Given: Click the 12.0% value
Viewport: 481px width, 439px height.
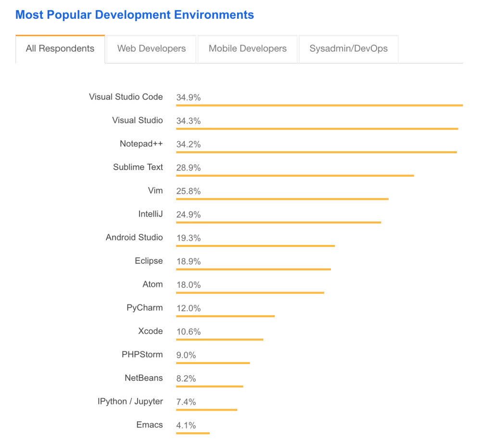Looking at the screenshot, I should click(189, 308).
